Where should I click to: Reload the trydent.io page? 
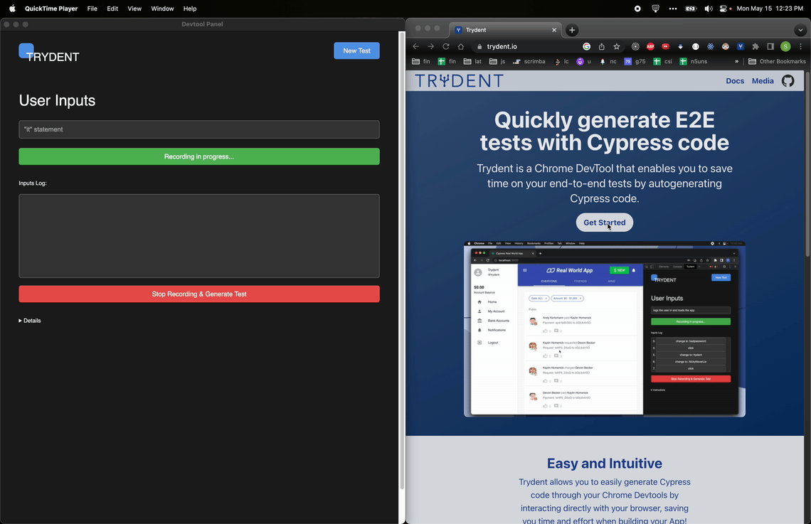[445, 46]
